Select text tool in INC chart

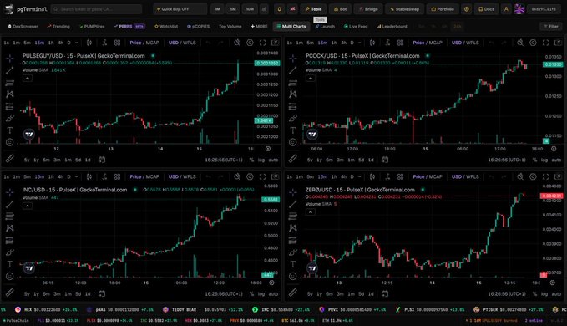pos(10,264)
